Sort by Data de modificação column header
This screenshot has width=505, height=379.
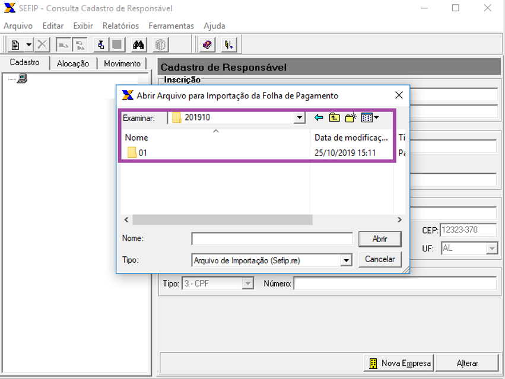pos(352,138)
